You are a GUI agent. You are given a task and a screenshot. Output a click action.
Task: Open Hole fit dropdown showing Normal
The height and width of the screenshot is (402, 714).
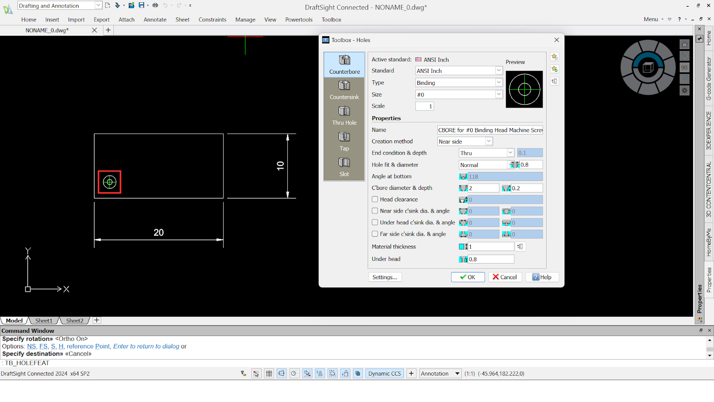[x=486, y=165]
